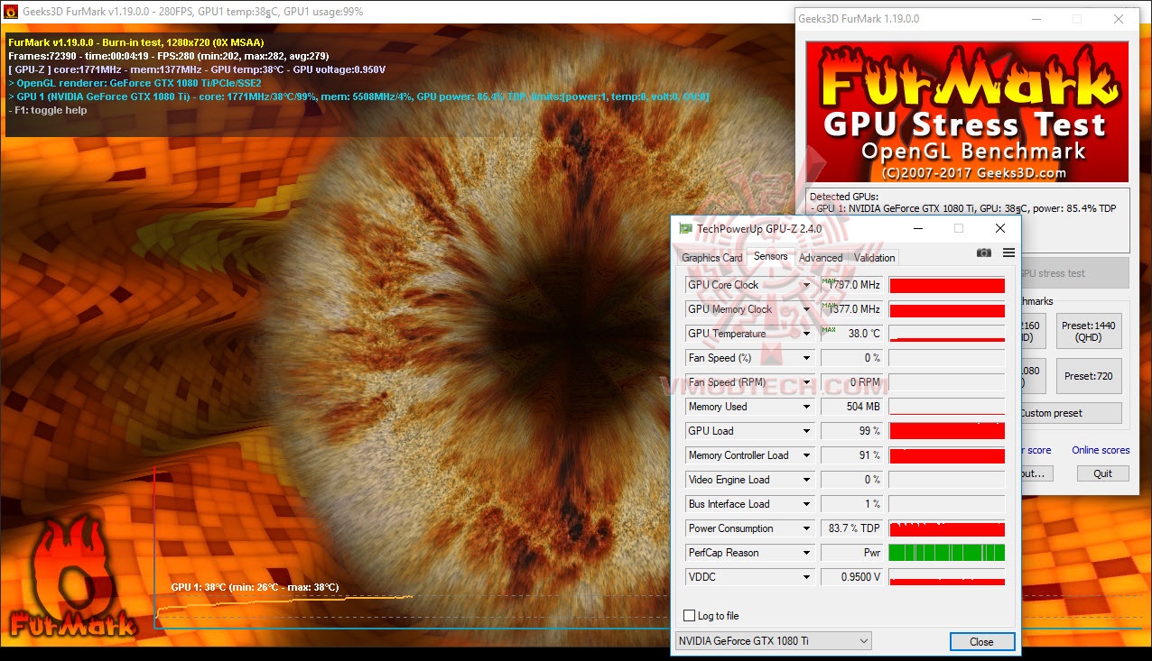
Task: Click the VDDC graph
Action: [947, 577]
